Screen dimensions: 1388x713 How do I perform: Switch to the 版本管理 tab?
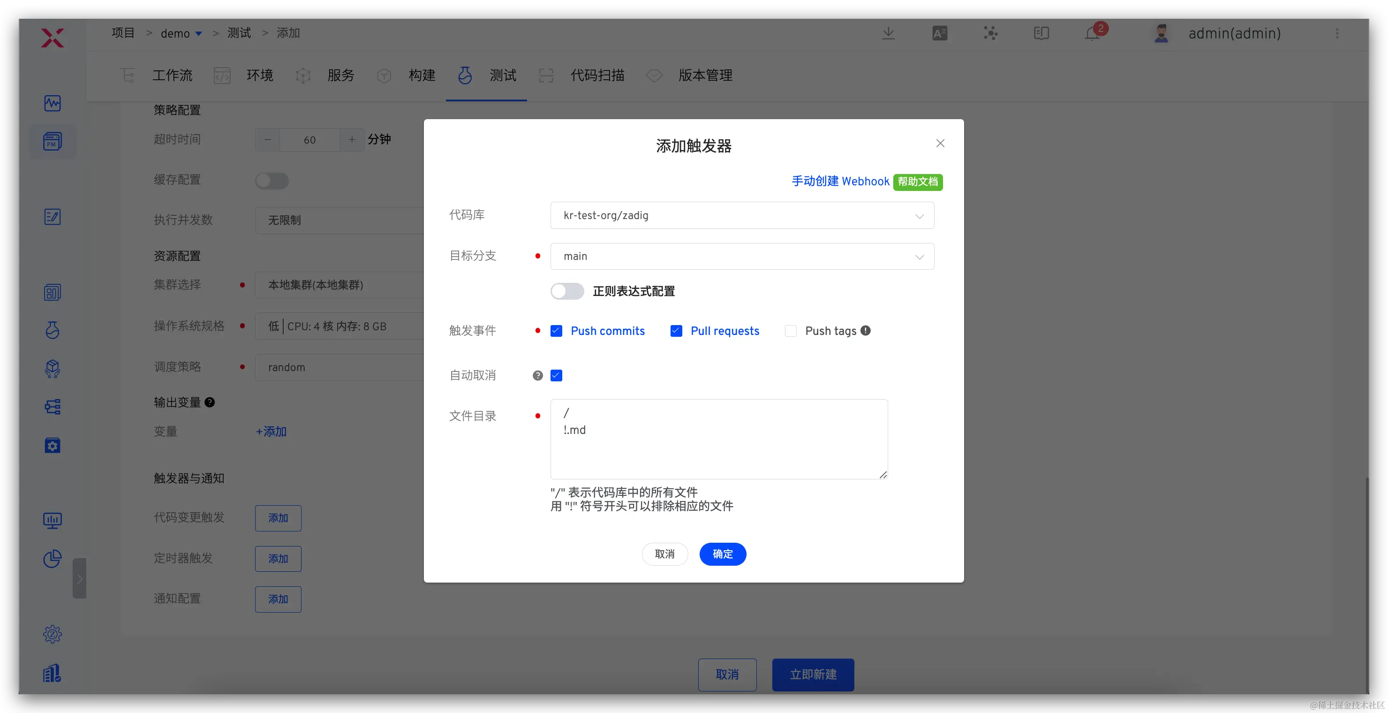pos(705,76)
